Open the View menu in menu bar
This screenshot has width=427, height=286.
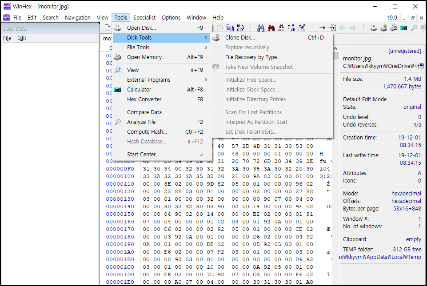click(103, 17)
